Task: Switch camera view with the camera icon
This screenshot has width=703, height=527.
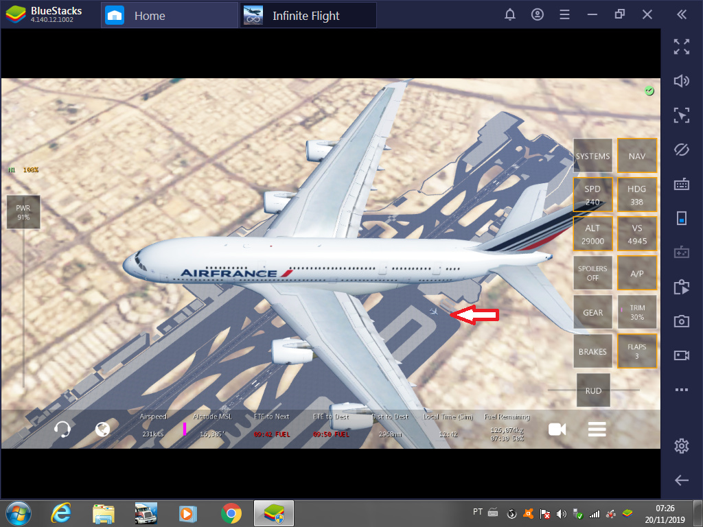Action: click(557, 430)
